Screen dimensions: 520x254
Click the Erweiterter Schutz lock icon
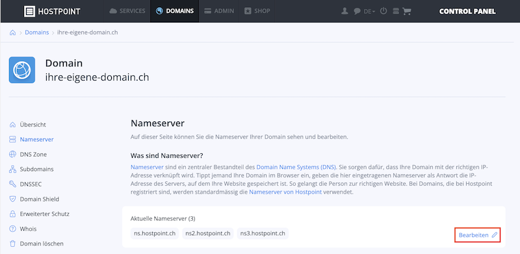coord(12,214)
